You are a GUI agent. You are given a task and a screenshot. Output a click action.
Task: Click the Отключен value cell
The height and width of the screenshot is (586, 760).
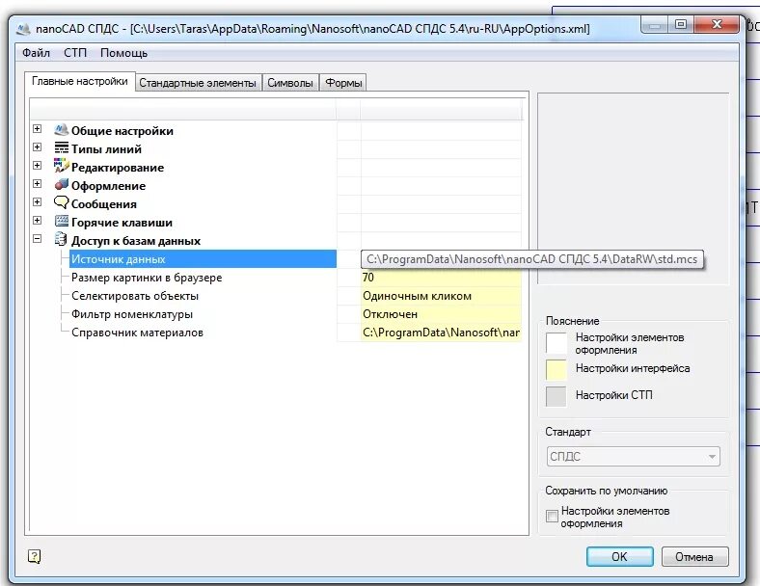click(x=441, y=314)
